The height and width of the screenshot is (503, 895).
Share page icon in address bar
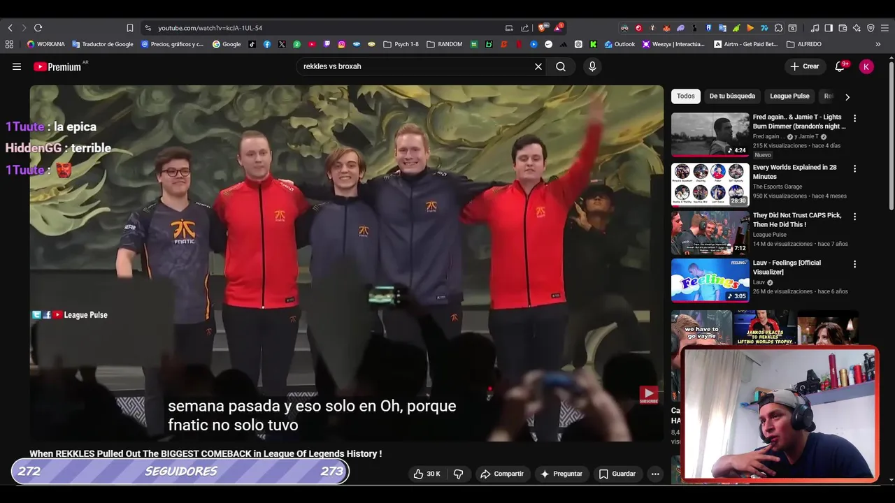tap(524, 28)
